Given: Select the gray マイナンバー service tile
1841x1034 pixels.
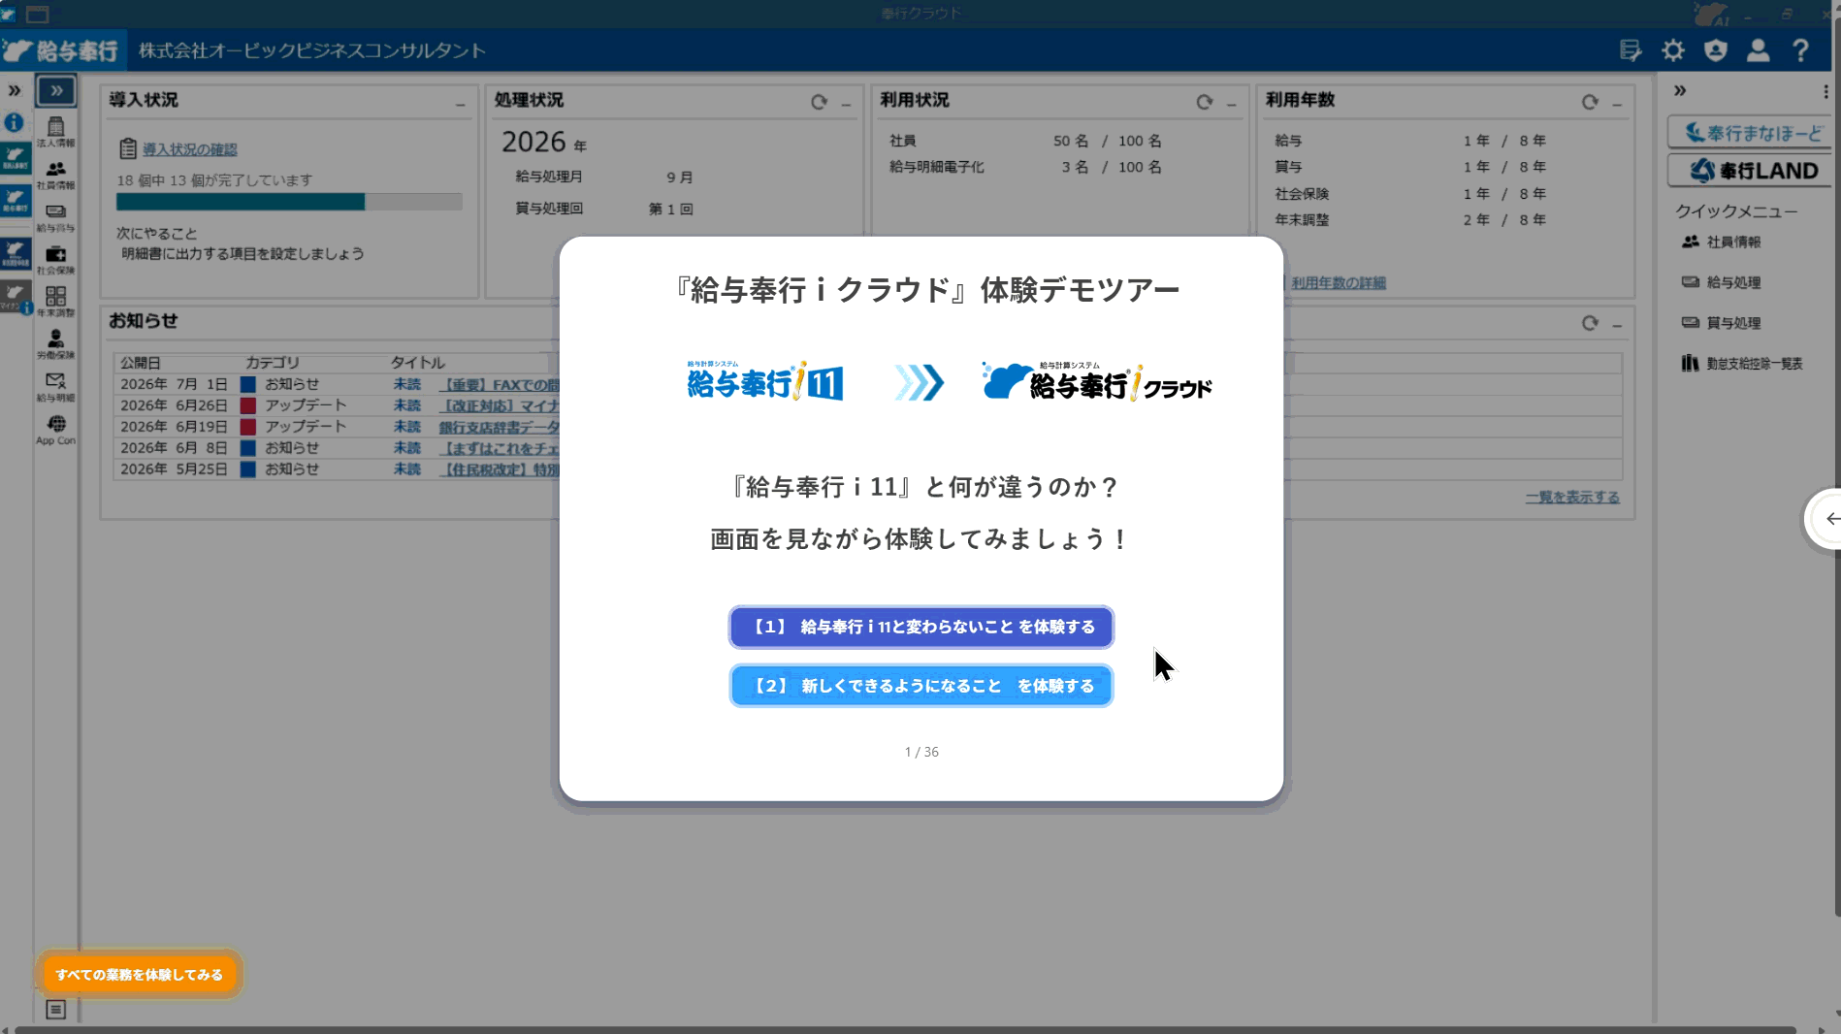Looking at the screenshot, I should (16, 297).
